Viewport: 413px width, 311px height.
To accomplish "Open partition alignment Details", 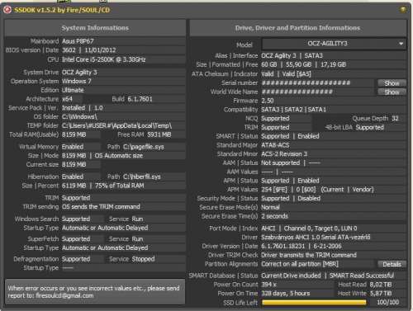I will tap(392, 264).
